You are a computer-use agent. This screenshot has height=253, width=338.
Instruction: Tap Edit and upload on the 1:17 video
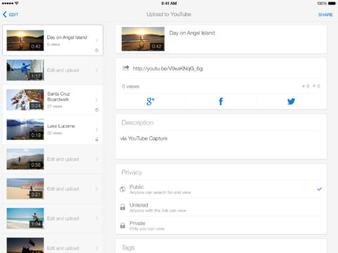pyautogui.click(x=63, y=70)
